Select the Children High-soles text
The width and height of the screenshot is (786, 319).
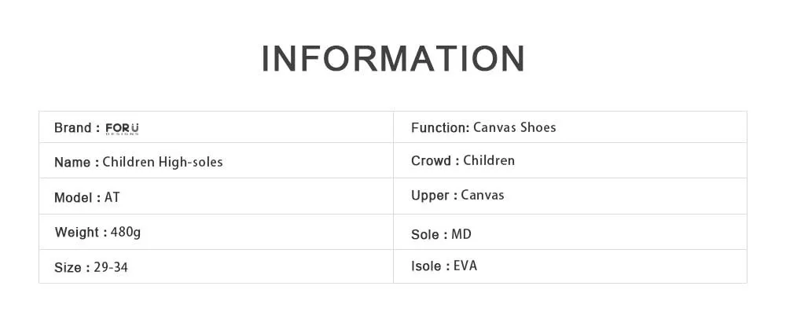tap(163, 163)
